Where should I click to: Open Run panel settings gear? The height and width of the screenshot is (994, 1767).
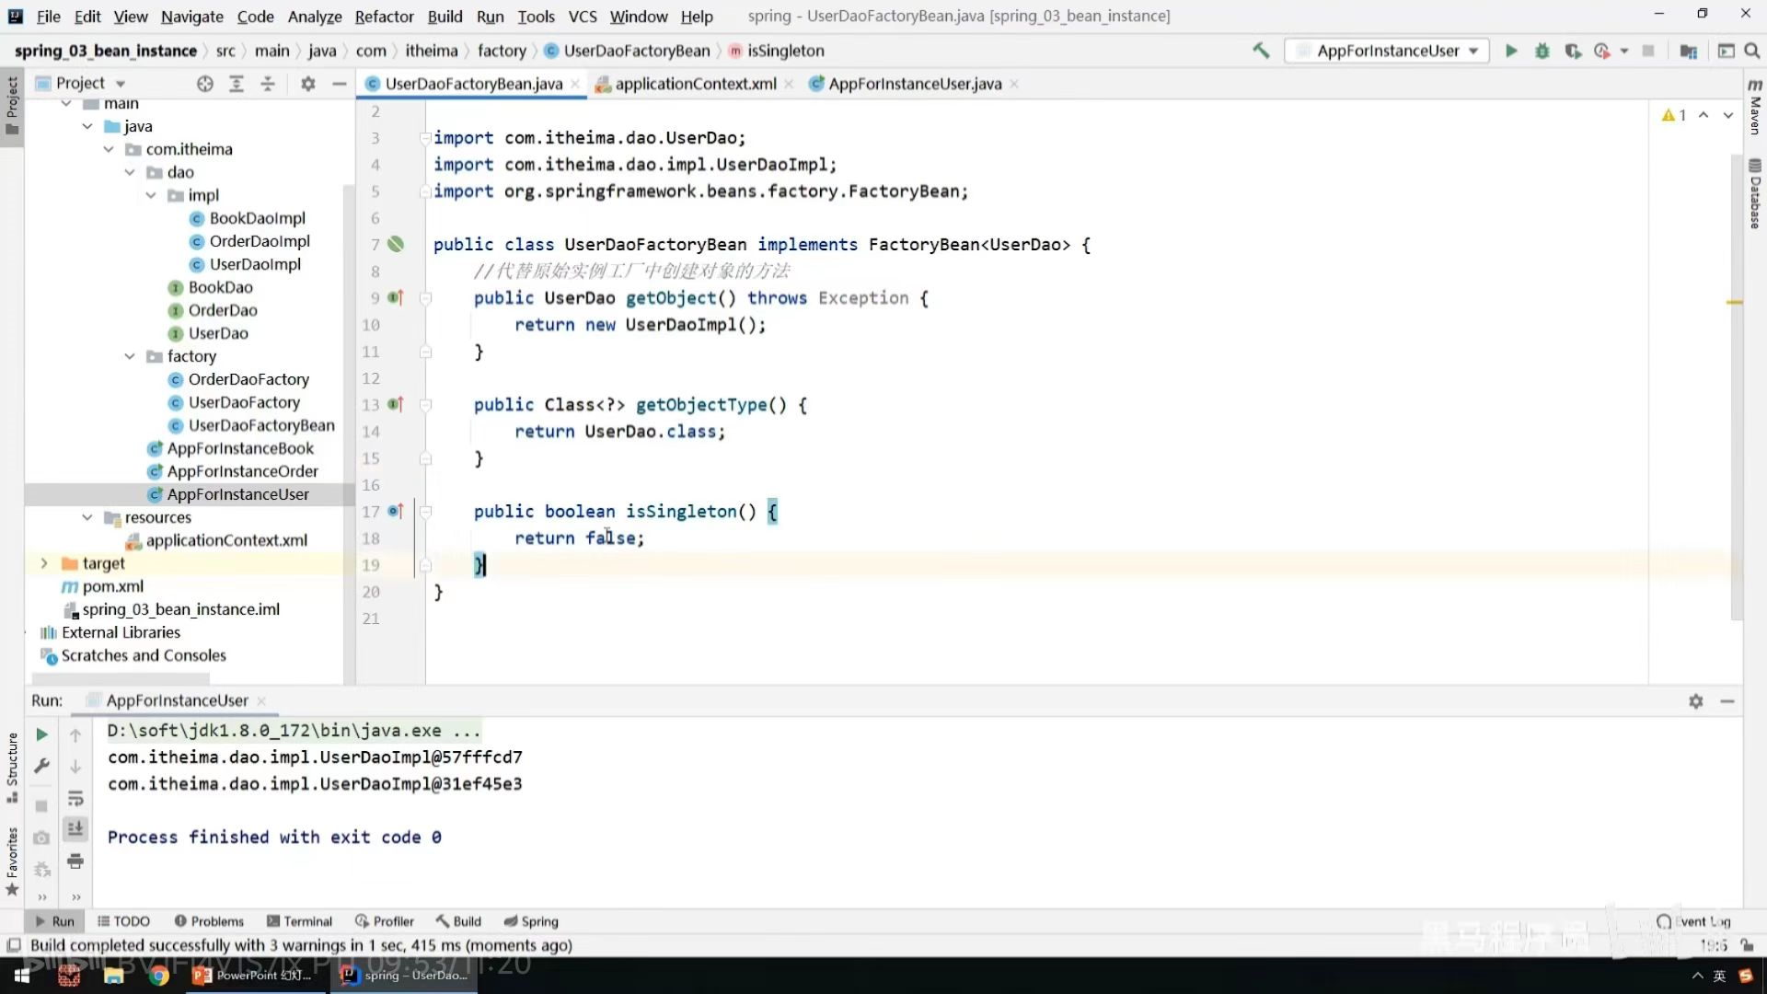[1695, 701]
